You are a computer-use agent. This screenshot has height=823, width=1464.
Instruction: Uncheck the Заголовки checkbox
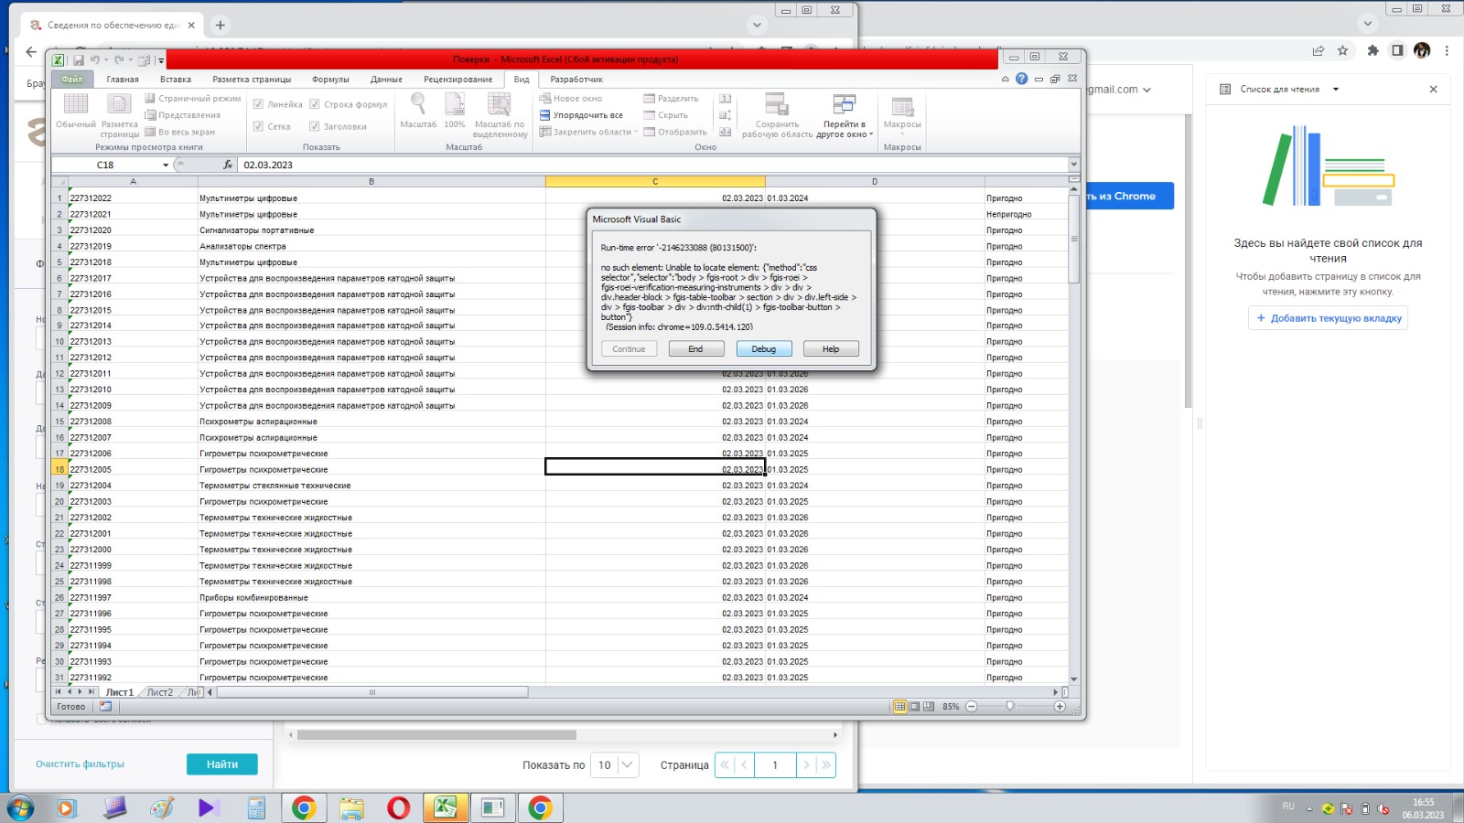click(315, 126)
